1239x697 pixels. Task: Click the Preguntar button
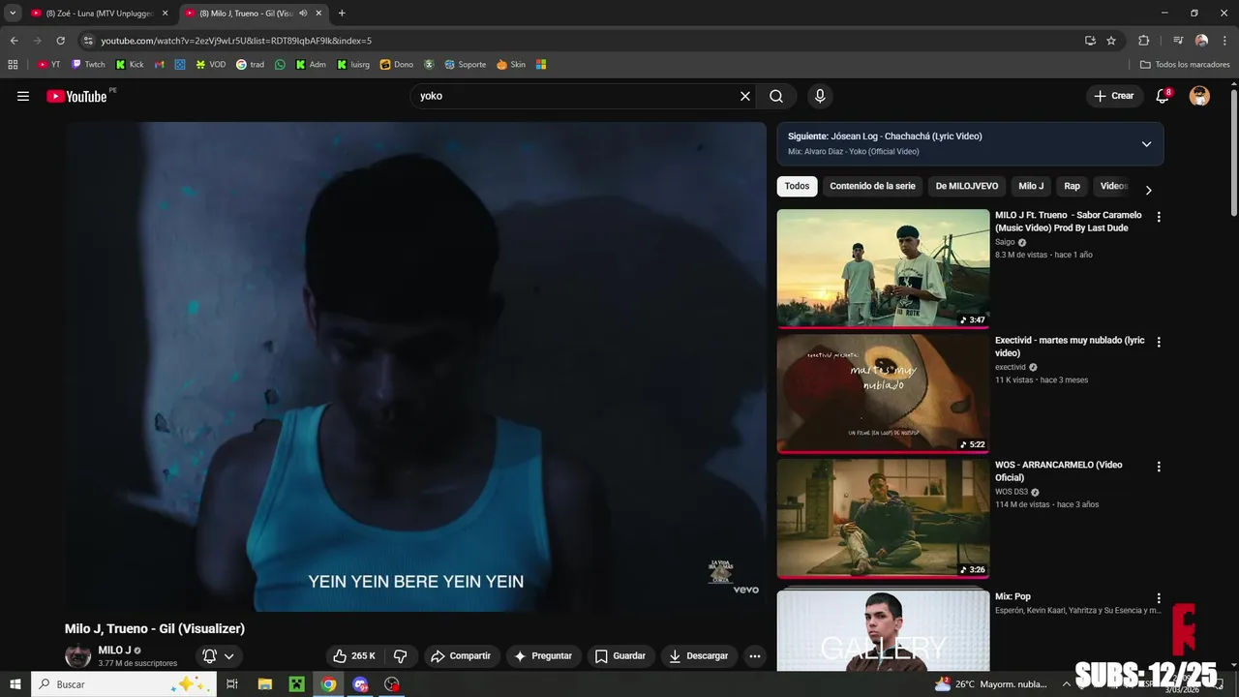(x=544, y=656)
